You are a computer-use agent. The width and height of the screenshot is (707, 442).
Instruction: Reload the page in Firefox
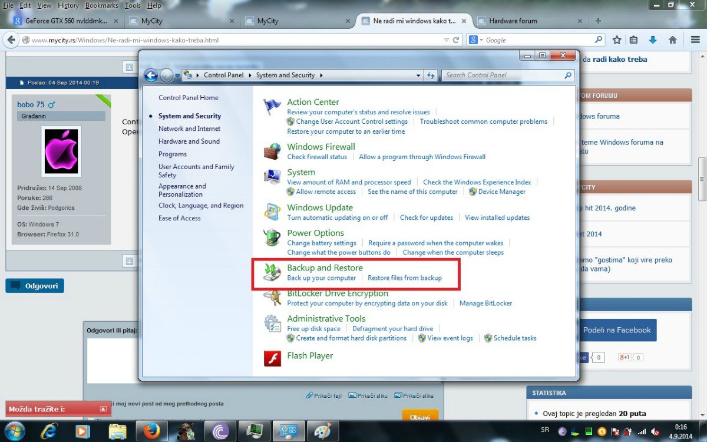456,40
